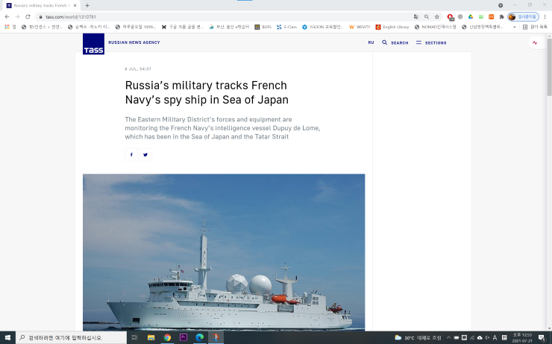Expand the Sections menu
Viewport: 552px width, 344px height.
pos(431,42)
